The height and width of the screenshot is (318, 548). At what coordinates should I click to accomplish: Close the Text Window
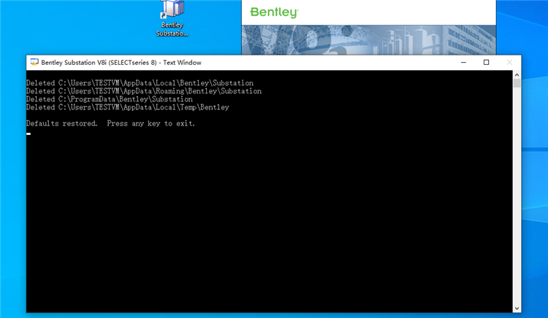pyautogui.click(x=509, y=63)
